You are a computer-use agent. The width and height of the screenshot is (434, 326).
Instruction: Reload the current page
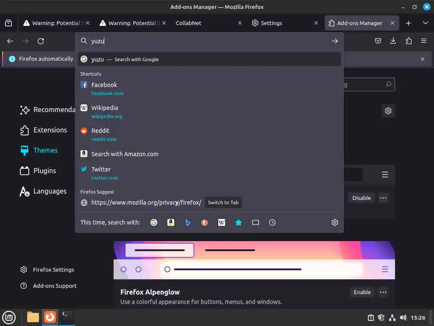[x=41, y=41]
